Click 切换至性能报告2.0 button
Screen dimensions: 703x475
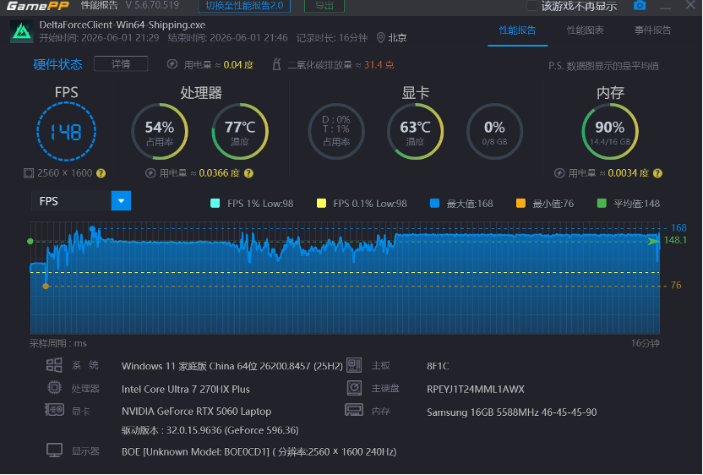[244, 6]
